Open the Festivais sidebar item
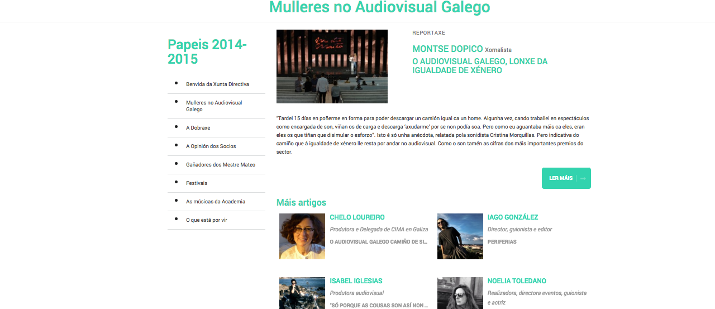The height and width of the screenshot is (309, 715). click(197, 183)
